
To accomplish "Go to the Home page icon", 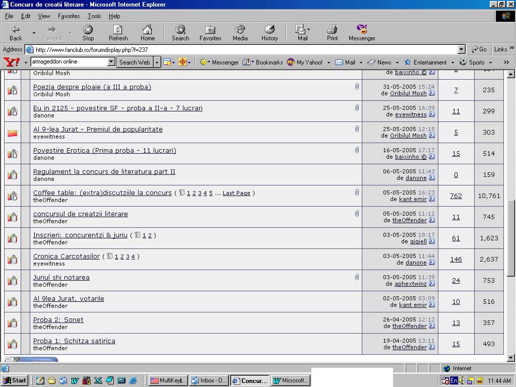I will (147, 33).
